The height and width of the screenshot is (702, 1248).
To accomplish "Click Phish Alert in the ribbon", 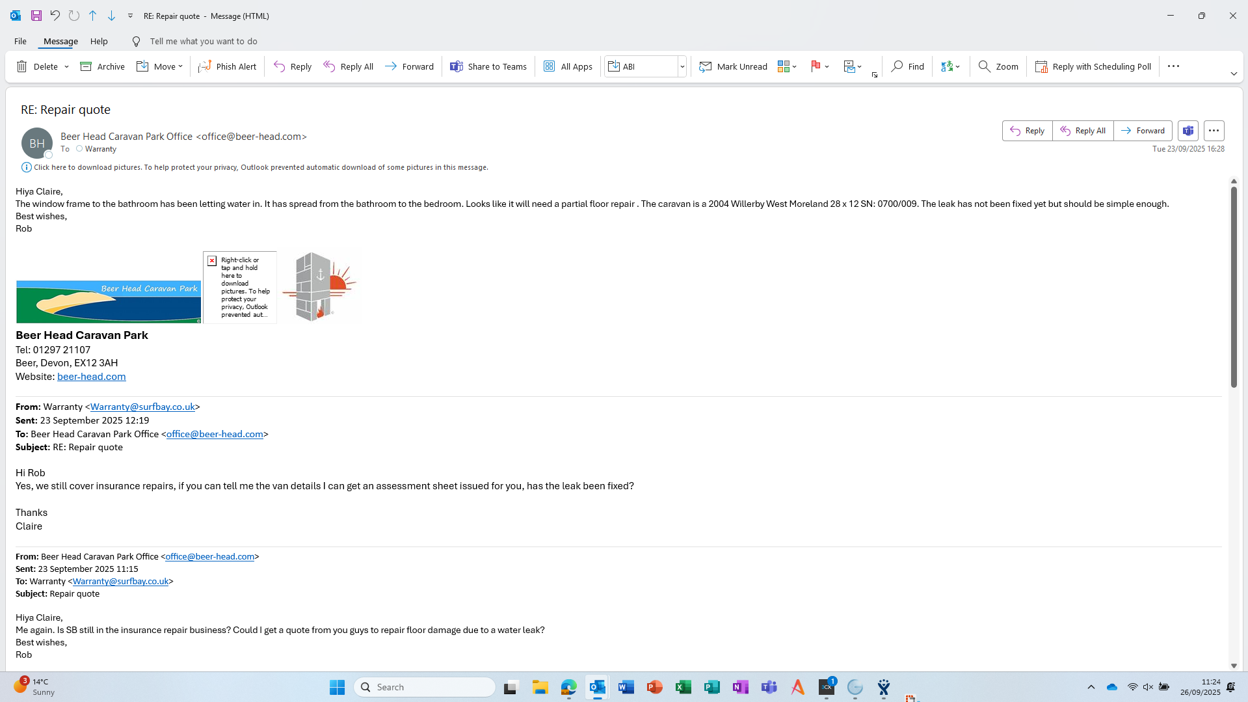I will 228,66.
